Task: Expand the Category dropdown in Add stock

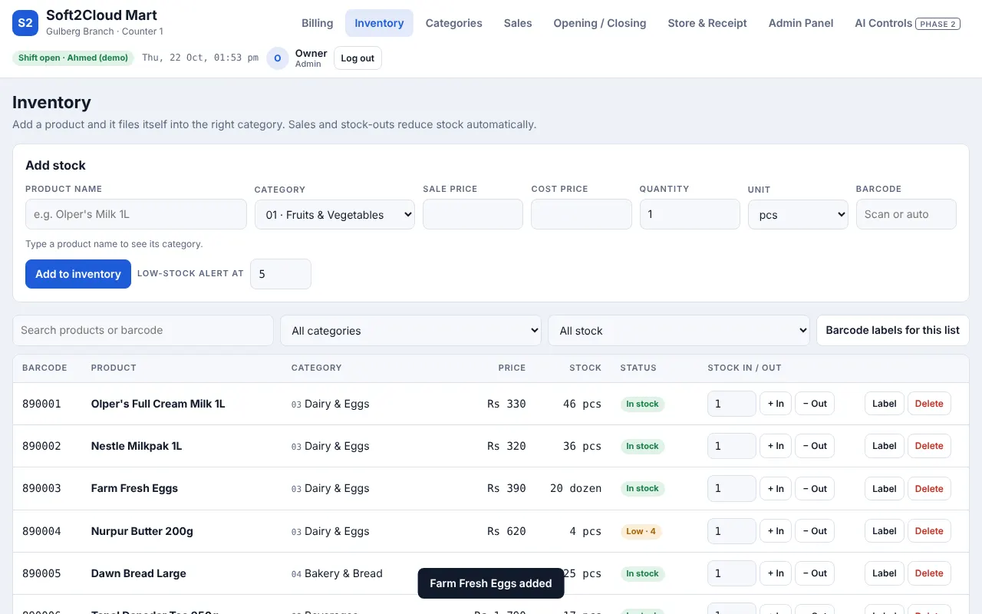Action: point(334,215)
